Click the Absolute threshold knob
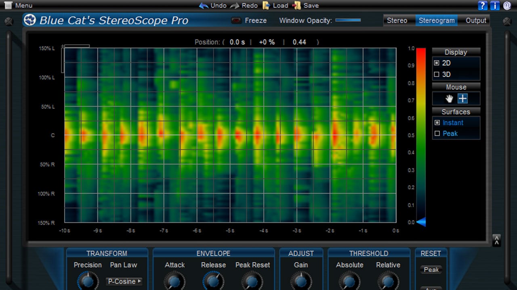 pos(349,281)
